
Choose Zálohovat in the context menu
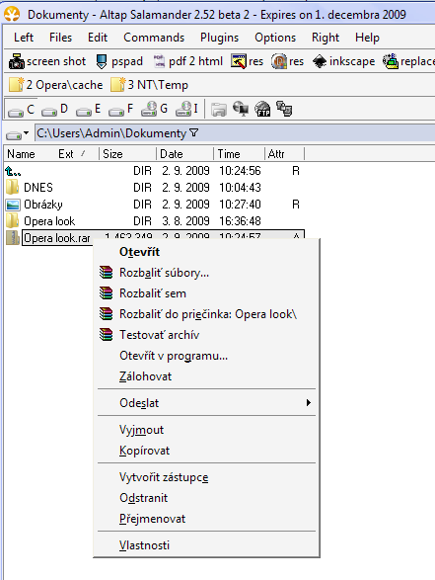click(x=206, y=376)
